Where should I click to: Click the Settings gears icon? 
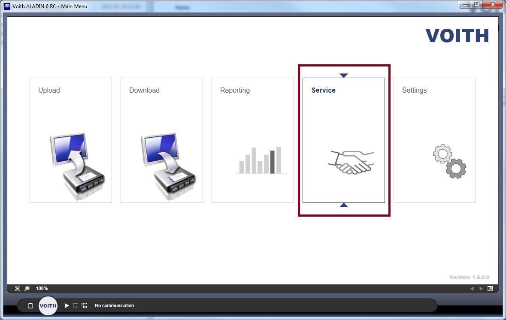click(449, 162)
